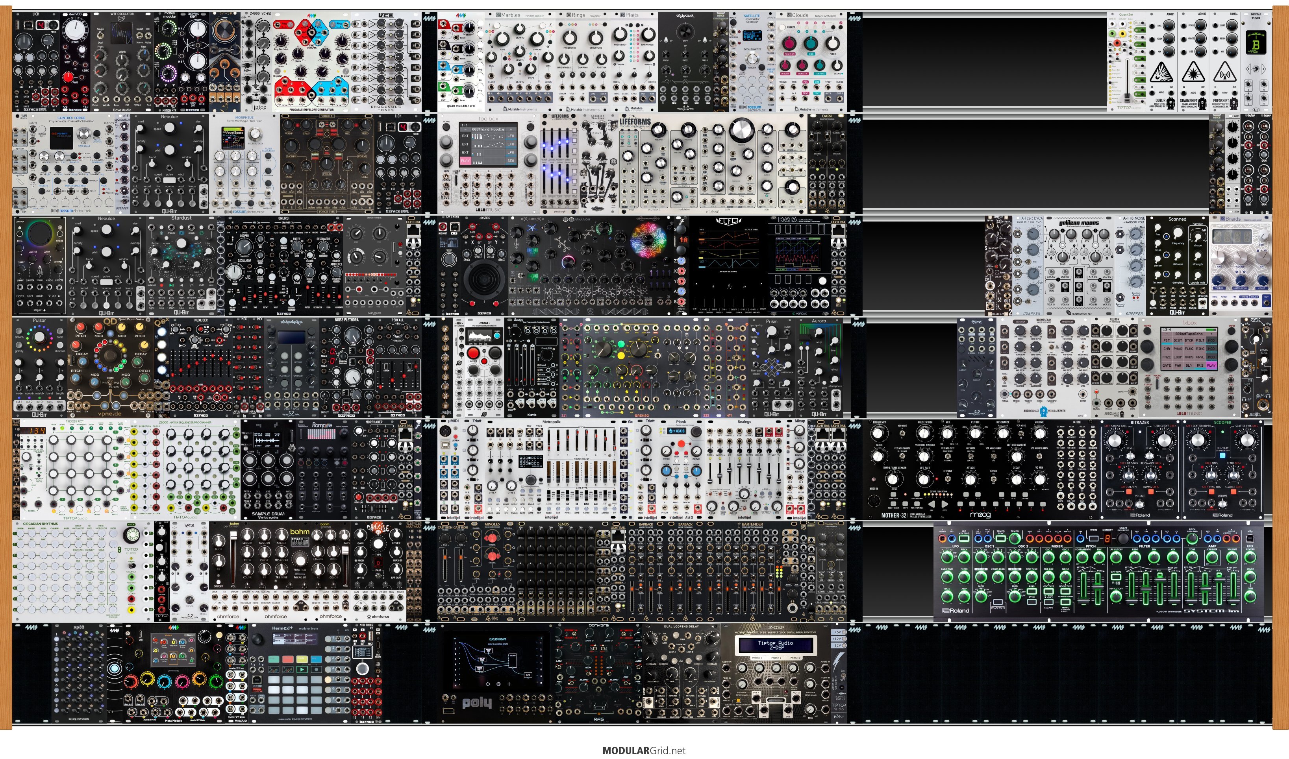1289x759 pixels.
Task: Open the Oneiroi module
Action: tap(284, 265)
